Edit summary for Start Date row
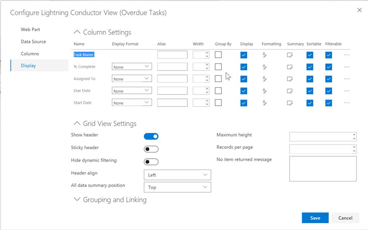The image size is (368, 230). click(290, 103)
